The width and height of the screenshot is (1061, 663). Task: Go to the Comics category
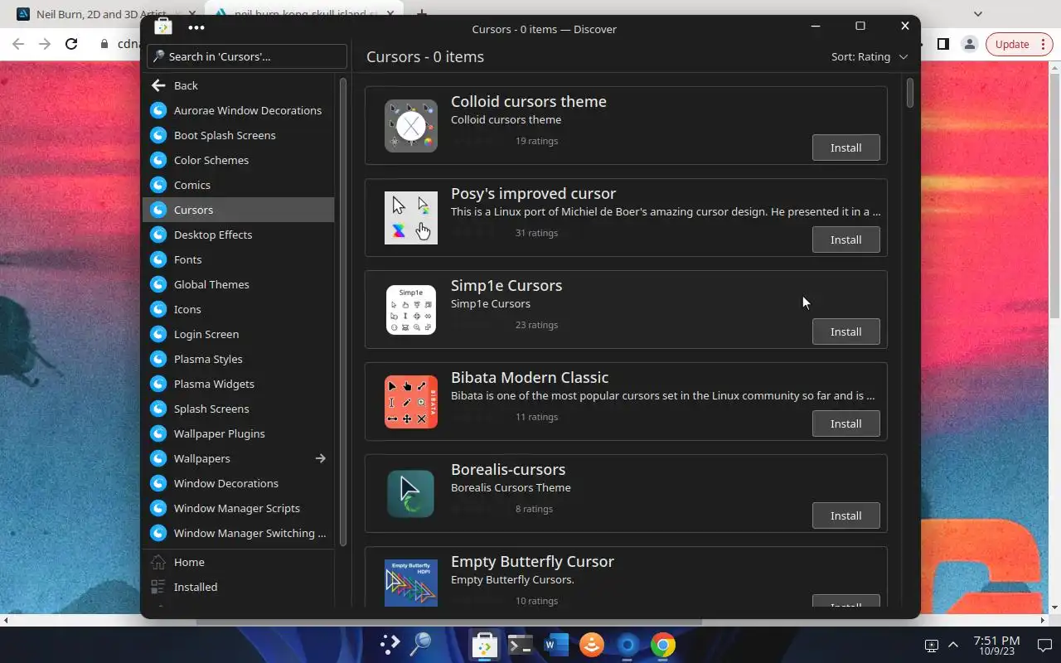click(x=239, y=185)
